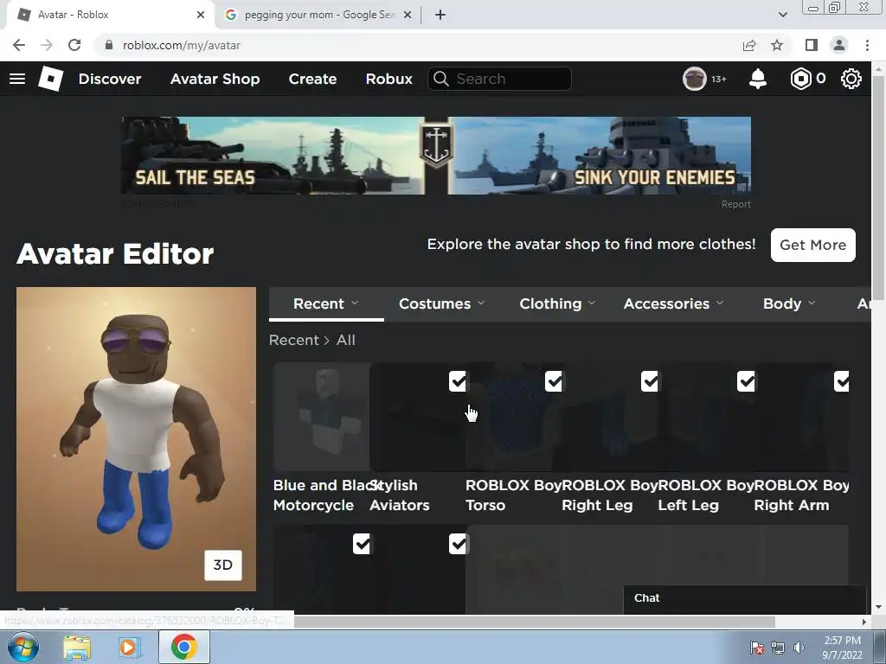Click the vertical page scrollbar thumb

879,187
